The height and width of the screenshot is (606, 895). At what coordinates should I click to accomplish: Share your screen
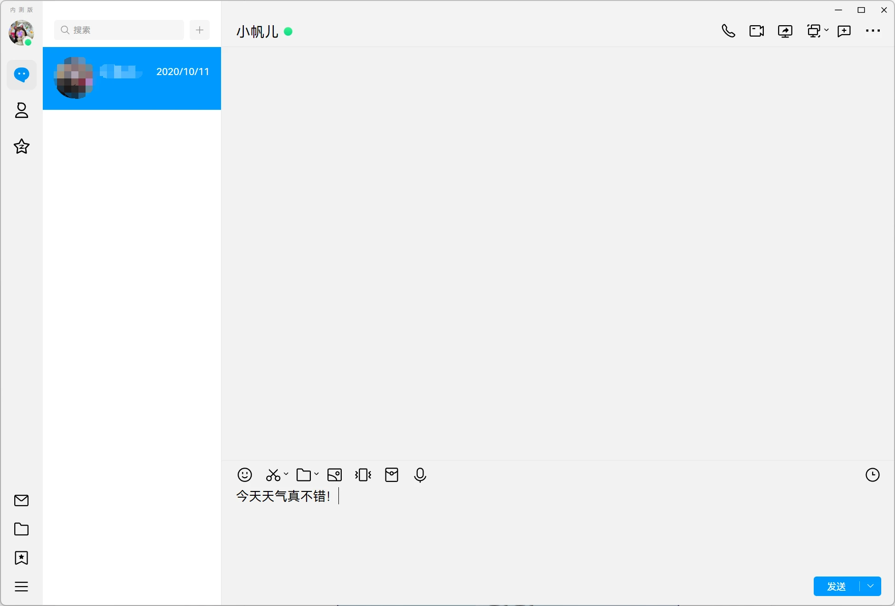click(785, 31)
